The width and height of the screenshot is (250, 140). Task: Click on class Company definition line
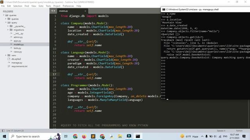tap(84, 23)
